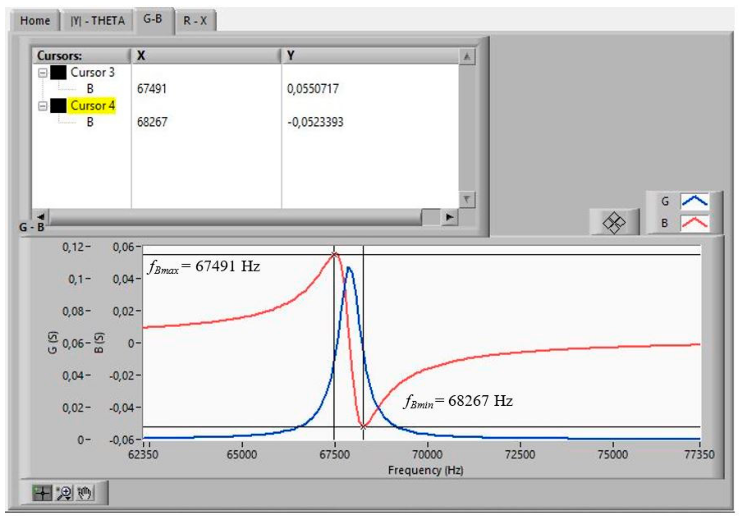Click the cursor mover diamond button

click(x=614, y=223)
